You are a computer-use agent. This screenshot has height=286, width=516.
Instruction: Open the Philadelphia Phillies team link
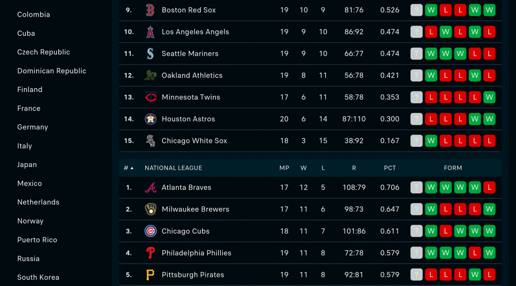tap(196, 253)
